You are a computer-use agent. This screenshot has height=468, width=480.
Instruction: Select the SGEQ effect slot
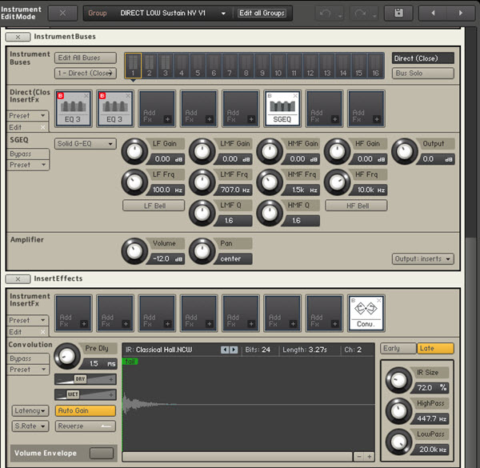click(x=282, y=110)
